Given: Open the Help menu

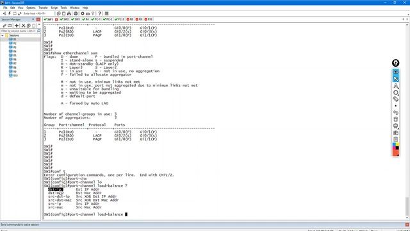Looking at the screenshot, I should tap(85, 8).
